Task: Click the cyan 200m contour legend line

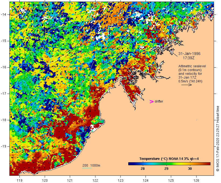Action: [87, 168]
